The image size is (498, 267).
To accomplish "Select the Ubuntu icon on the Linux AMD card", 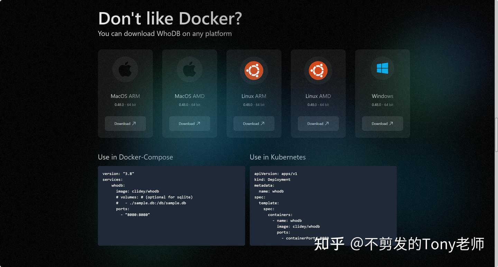I will 318,71.
